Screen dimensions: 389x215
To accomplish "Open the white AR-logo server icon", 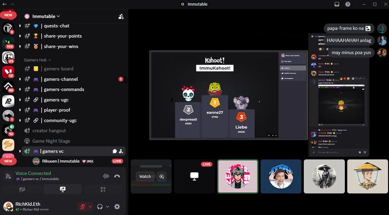I will click(8, 101).
